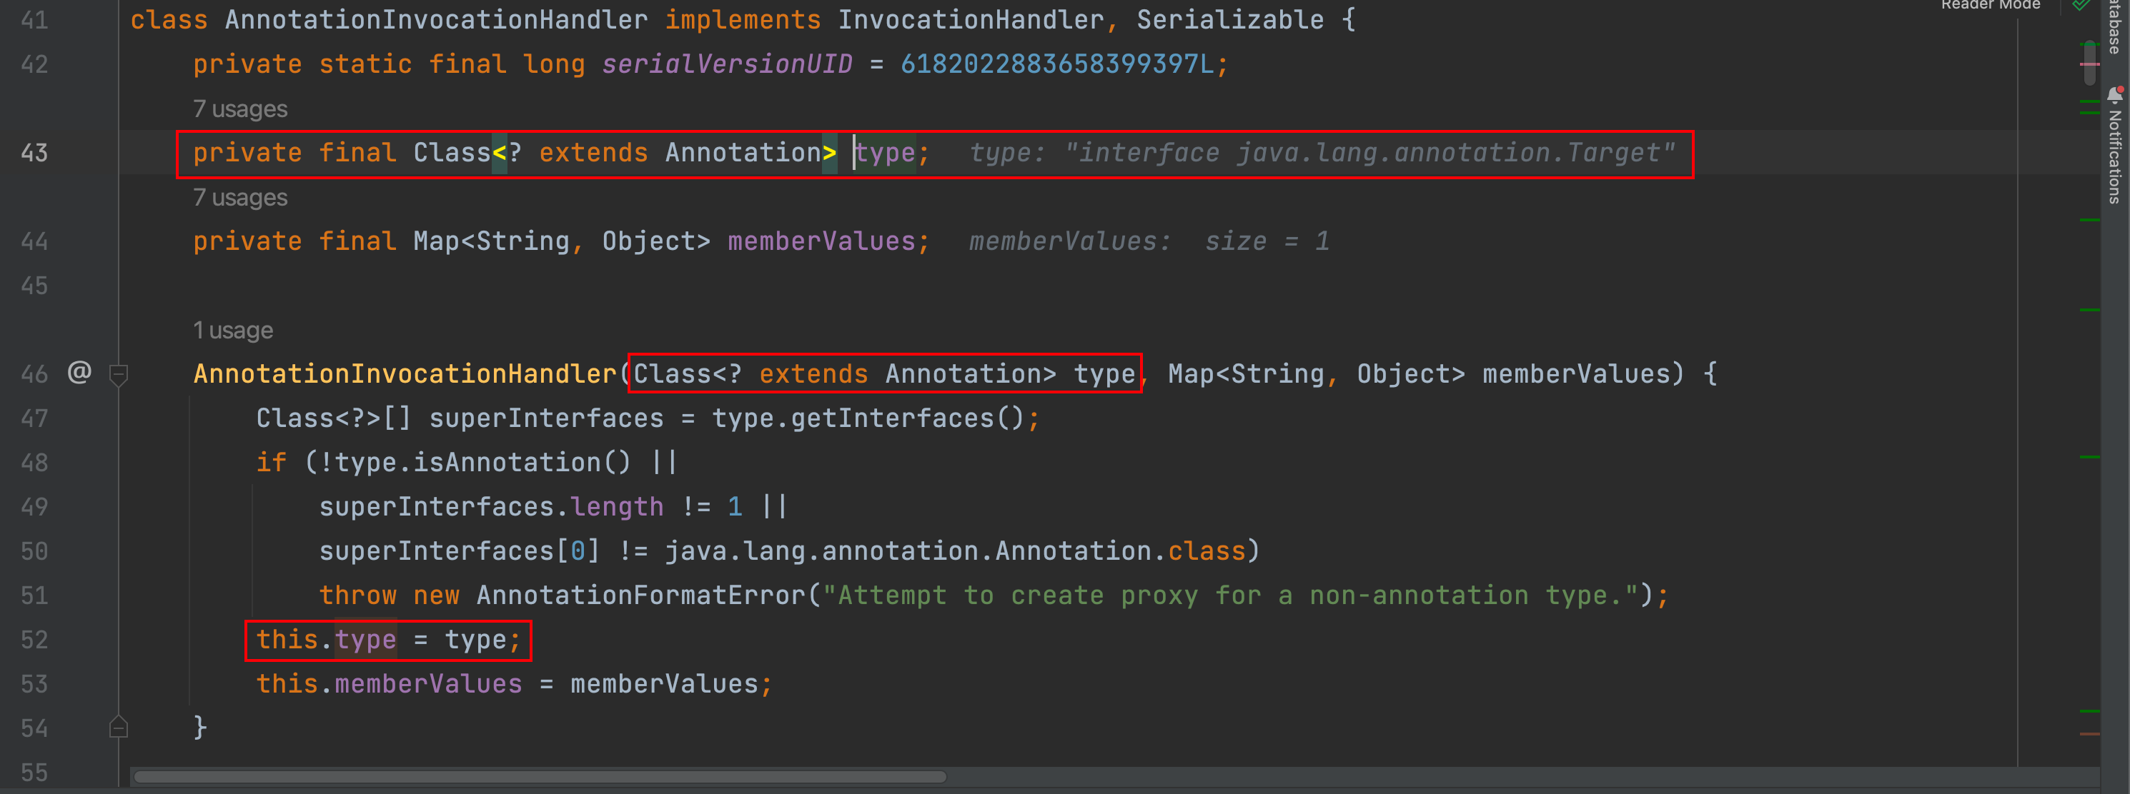Click 'this.memberValues' on line 53
This screenshot has width=2130, height=794.
pyautogui.click(x=390, y=684)
